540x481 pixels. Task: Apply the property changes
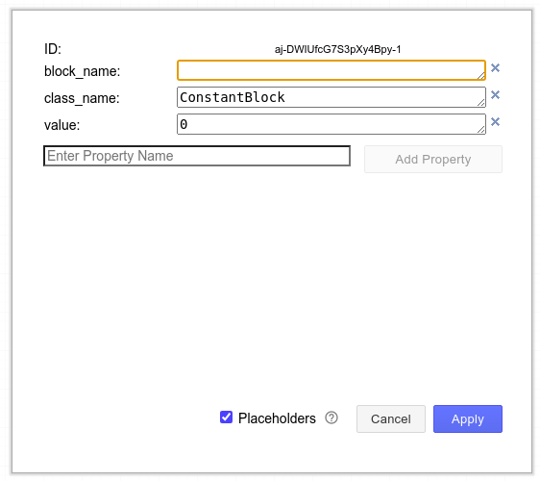468,418
